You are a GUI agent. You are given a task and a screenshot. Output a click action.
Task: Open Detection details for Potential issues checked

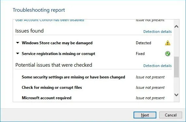[x=157, y=66]
